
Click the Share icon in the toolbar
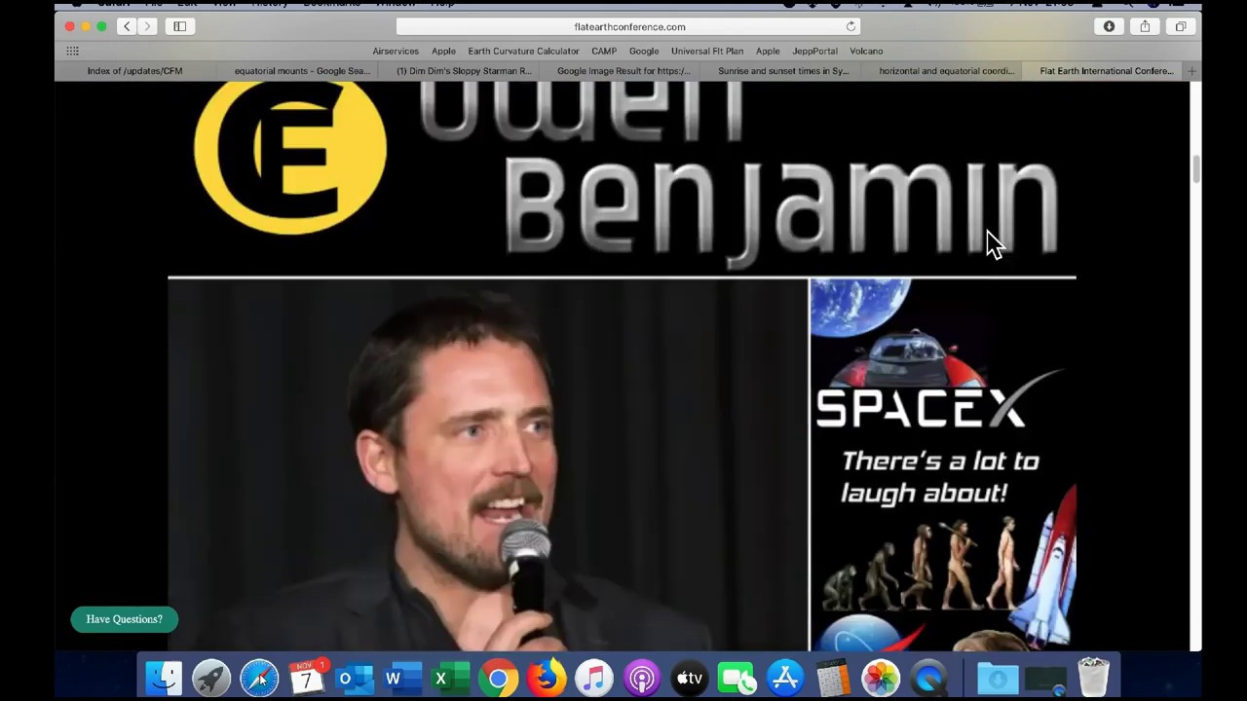pos(1145,26)
